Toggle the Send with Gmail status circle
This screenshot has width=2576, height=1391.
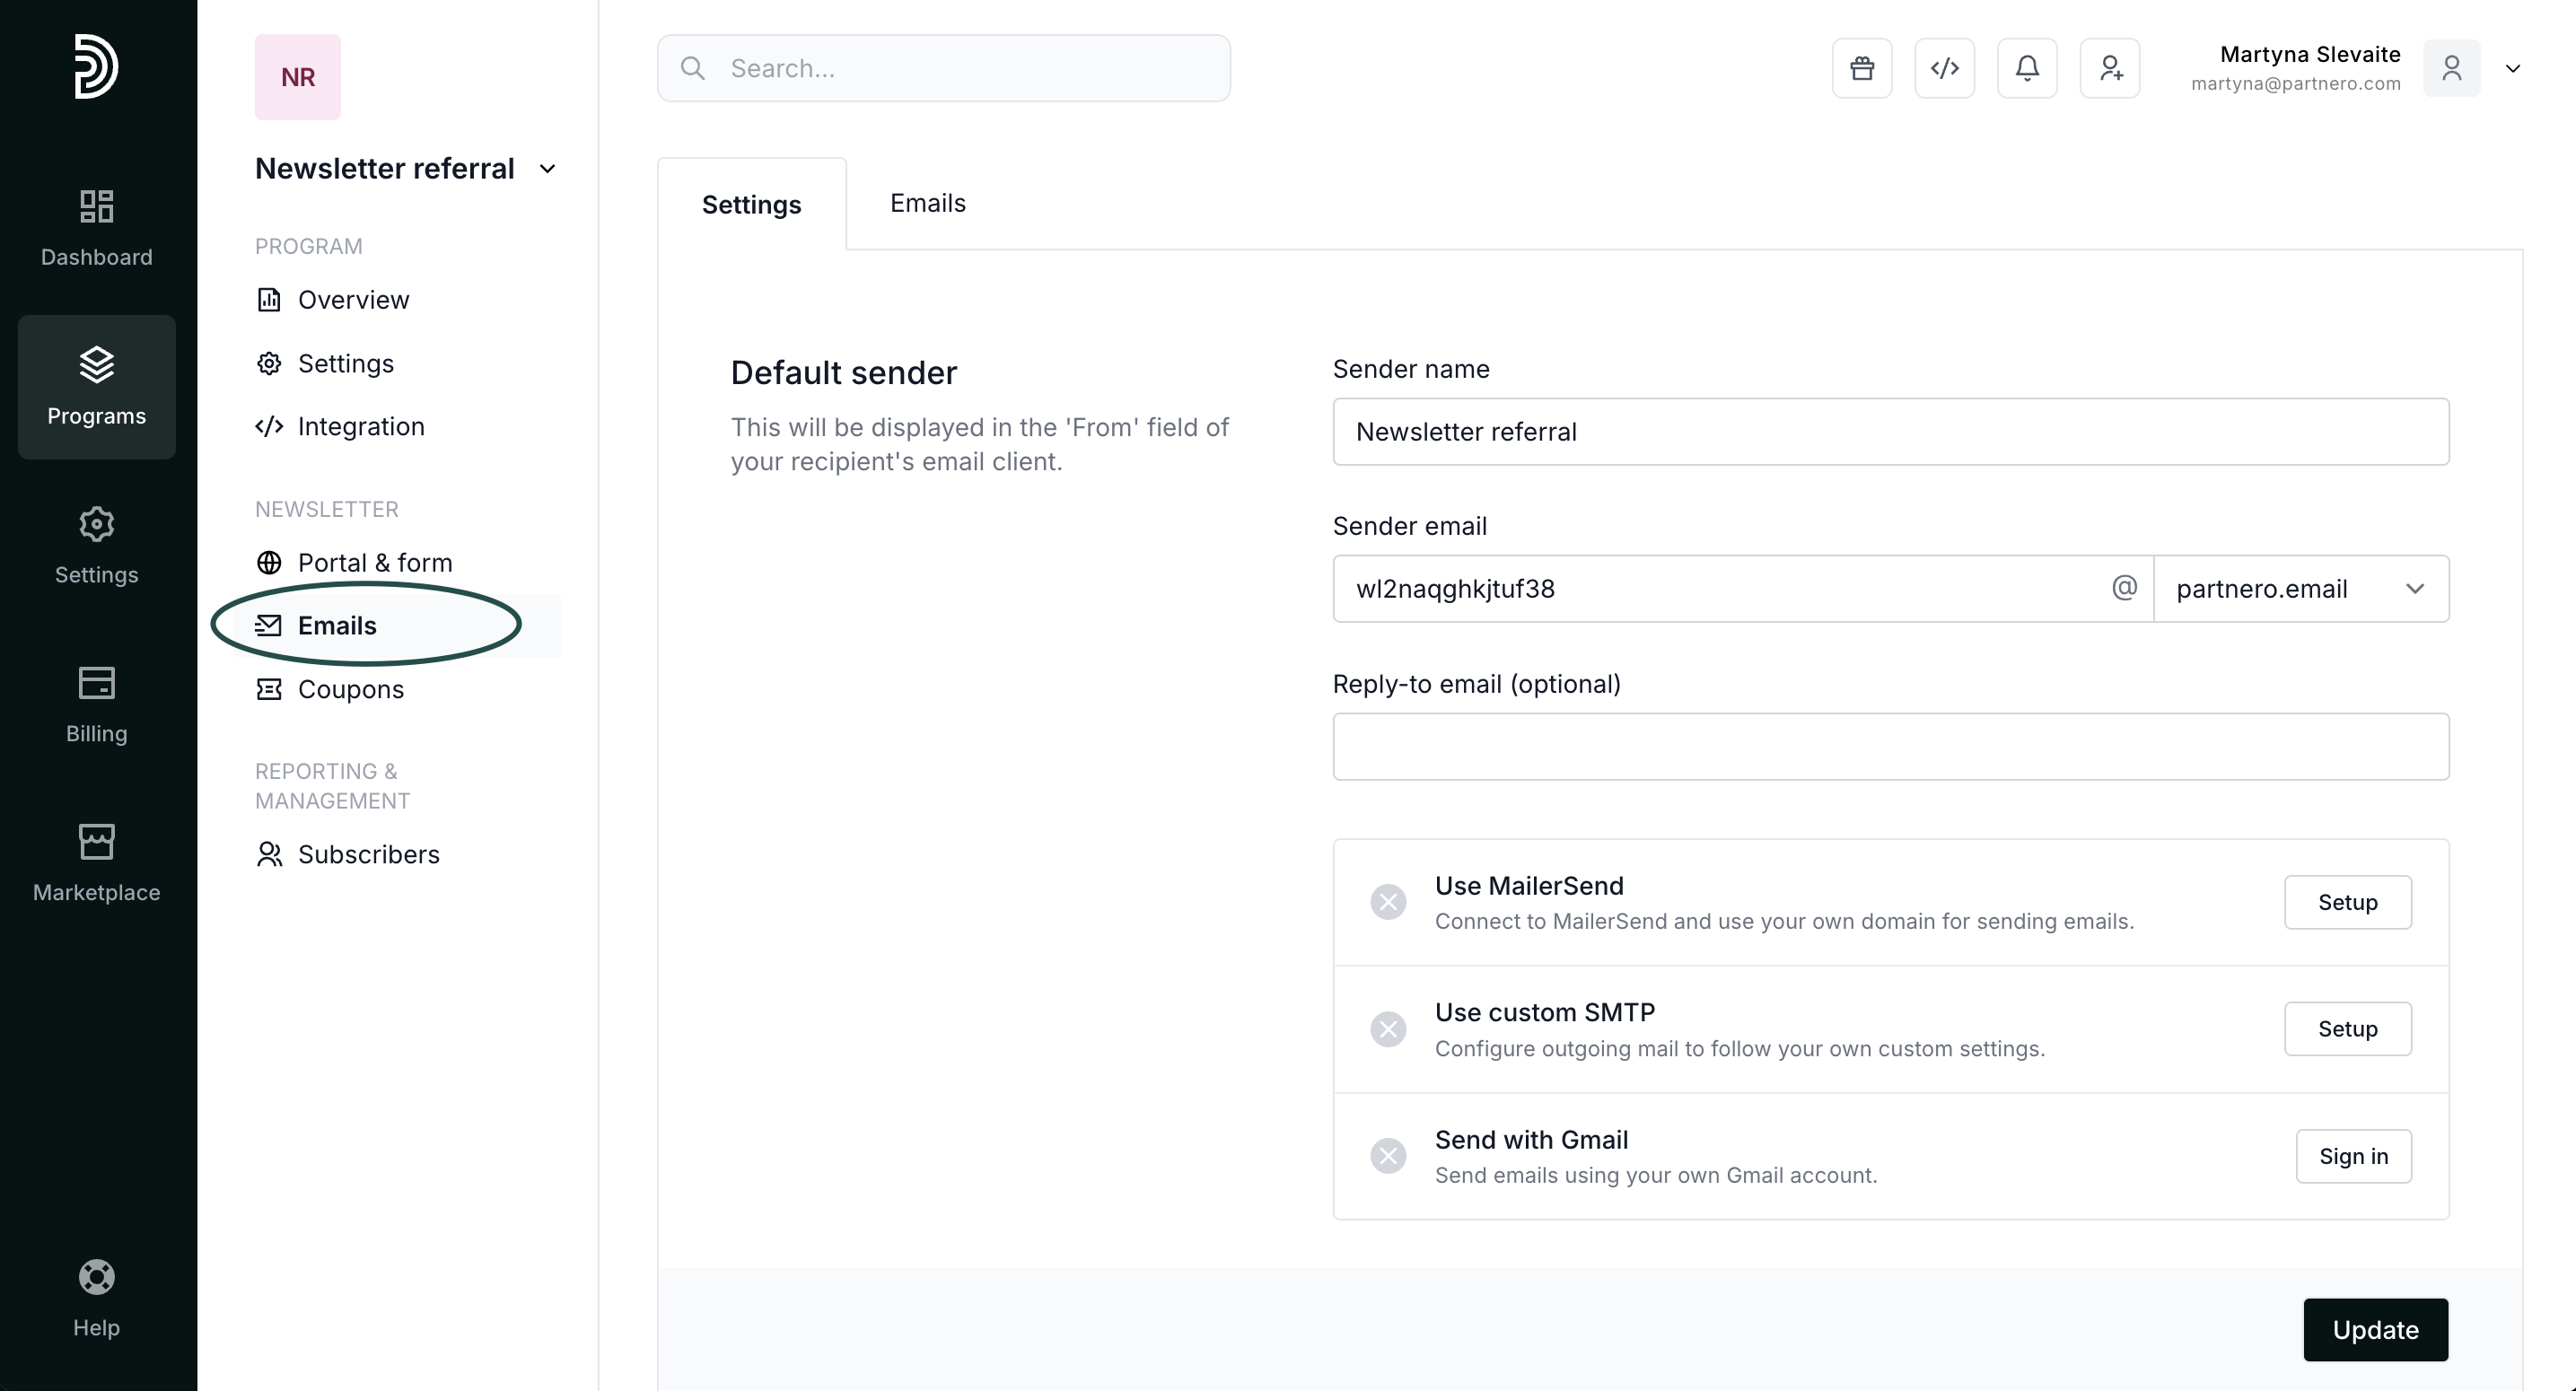point(1387,1156)
